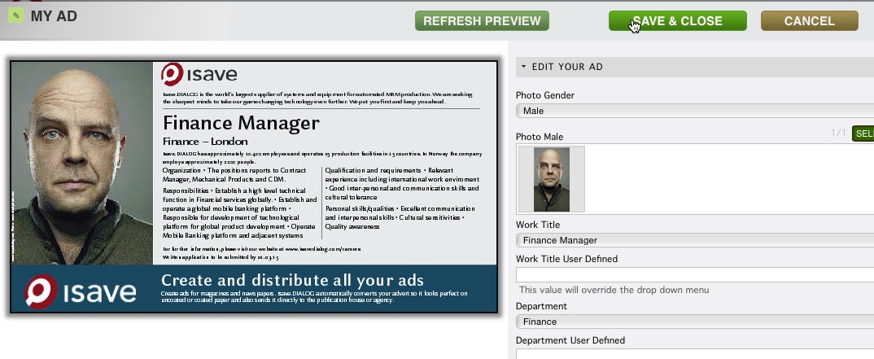The height and width of the screenshot is (359, 874).
Task: Click the green pencil icon beside MY AD
Action: [15, 15]
